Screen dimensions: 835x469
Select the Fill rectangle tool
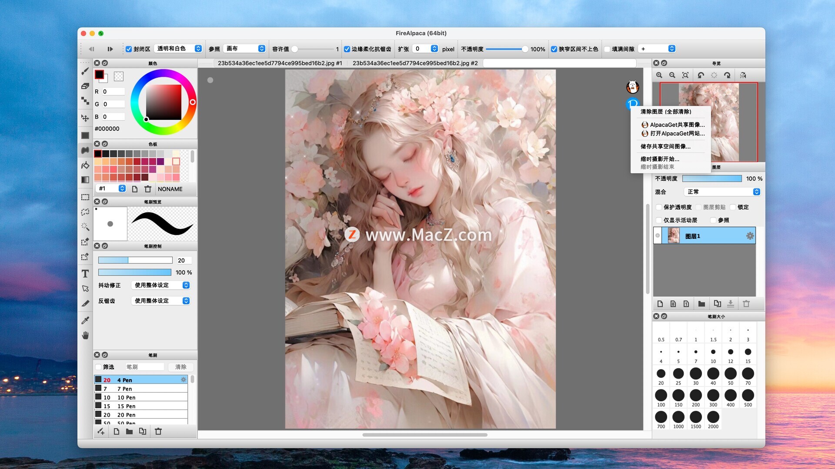click(x=85, y=135)
